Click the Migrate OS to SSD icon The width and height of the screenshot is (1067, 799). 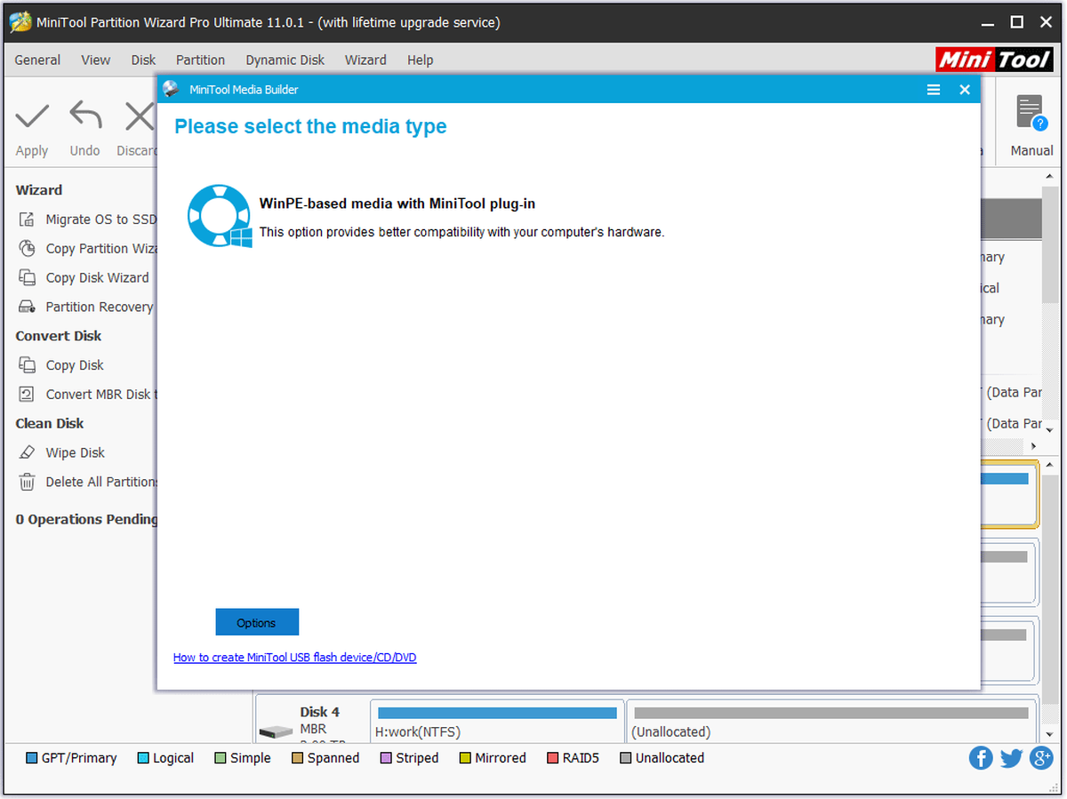click(28, 220)
